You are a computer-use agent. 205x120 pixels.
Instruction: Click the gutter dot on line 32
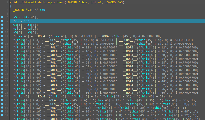pos(2,115)
